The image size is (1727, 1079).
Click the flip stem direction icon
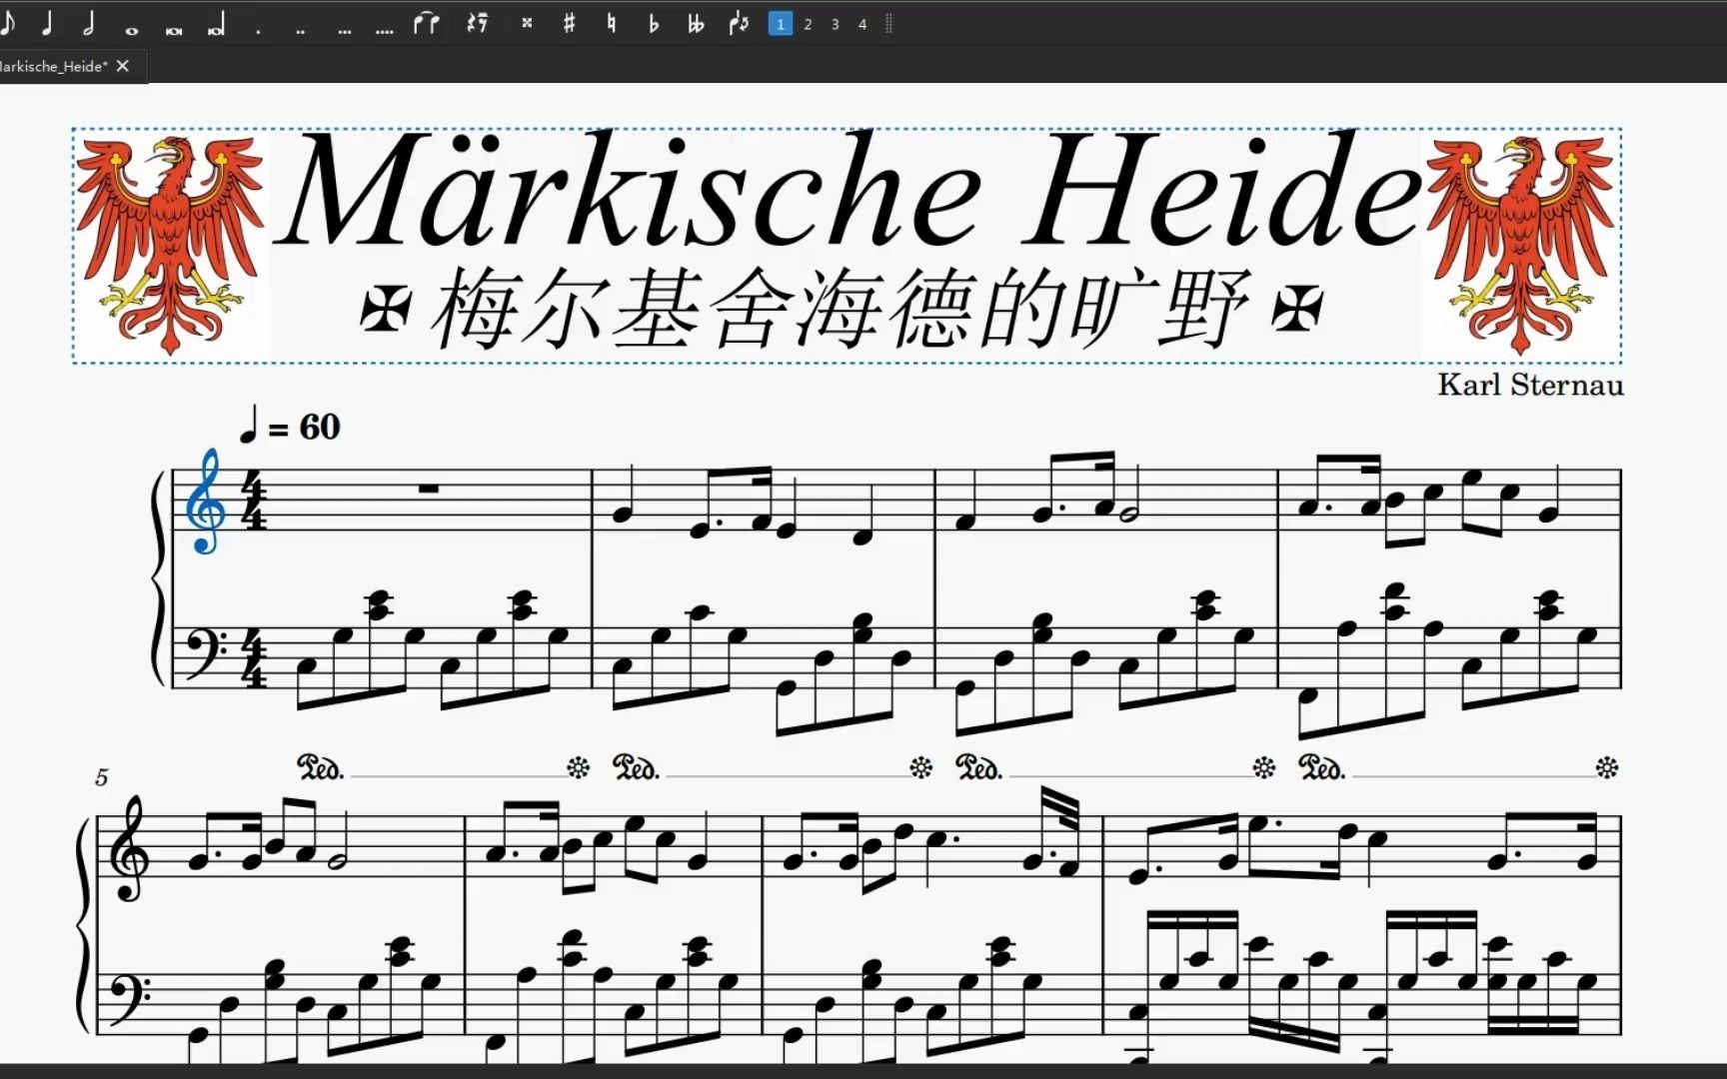739,23
